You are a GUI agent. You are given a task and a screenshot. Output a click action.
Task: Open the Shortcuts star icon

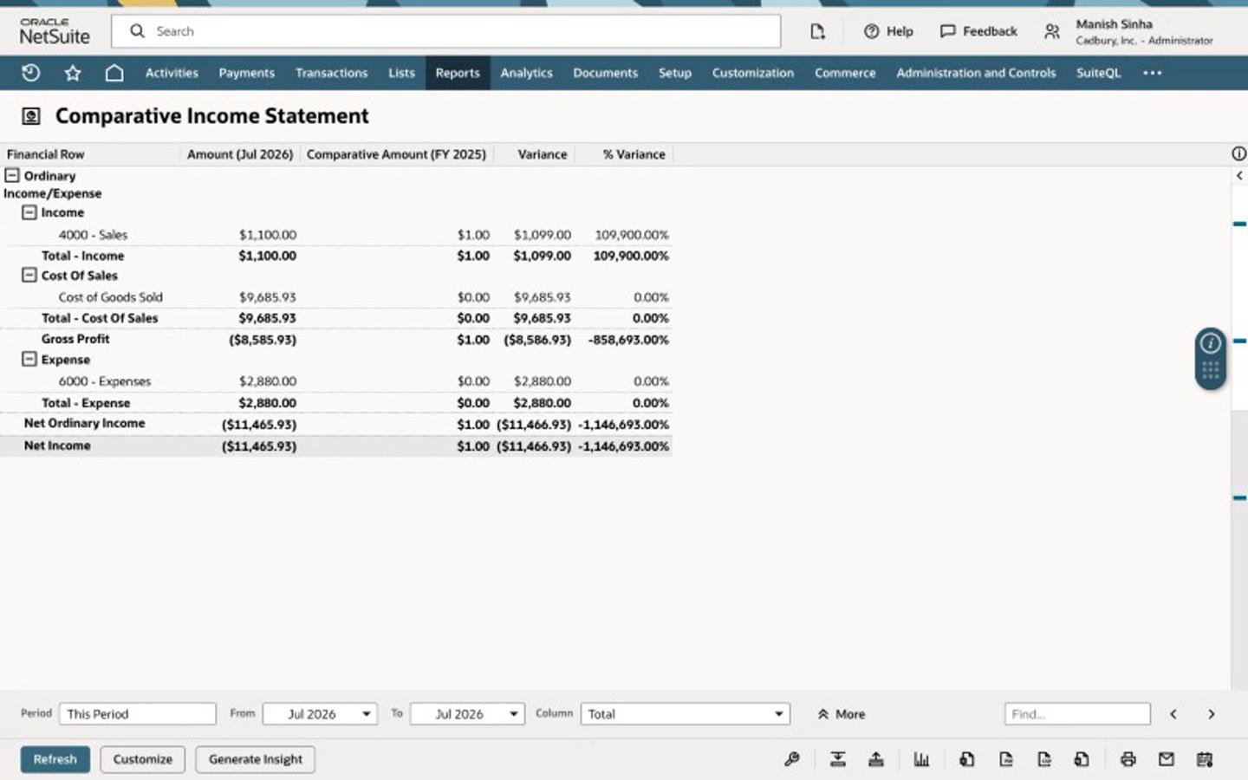point(73,73)
